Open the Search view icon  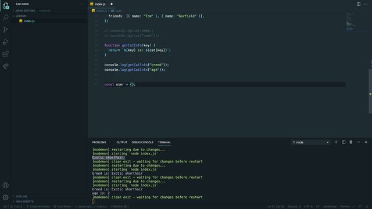tap(6, 17)
